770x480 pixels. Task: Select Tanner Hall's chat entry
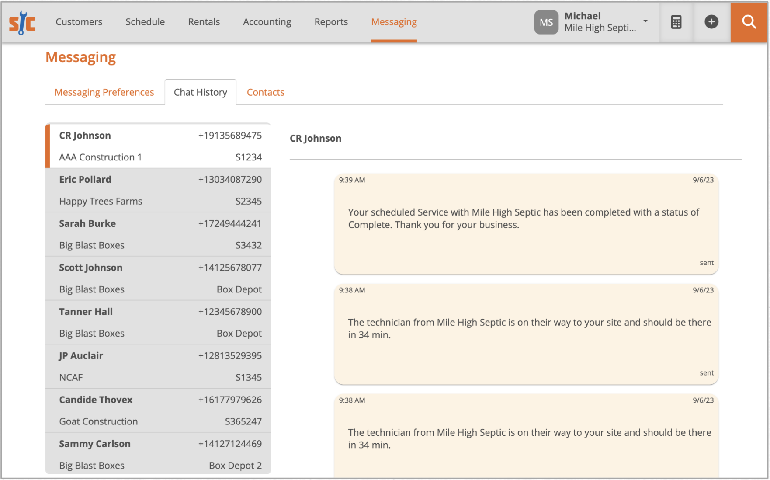pos(158,322)
